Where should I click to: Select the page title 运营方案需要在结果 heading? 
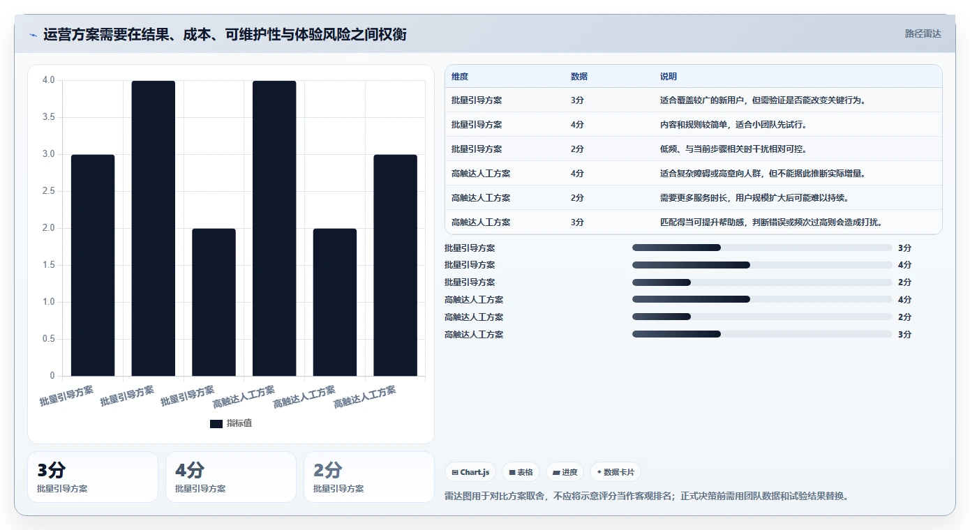(x=225, y=34)
